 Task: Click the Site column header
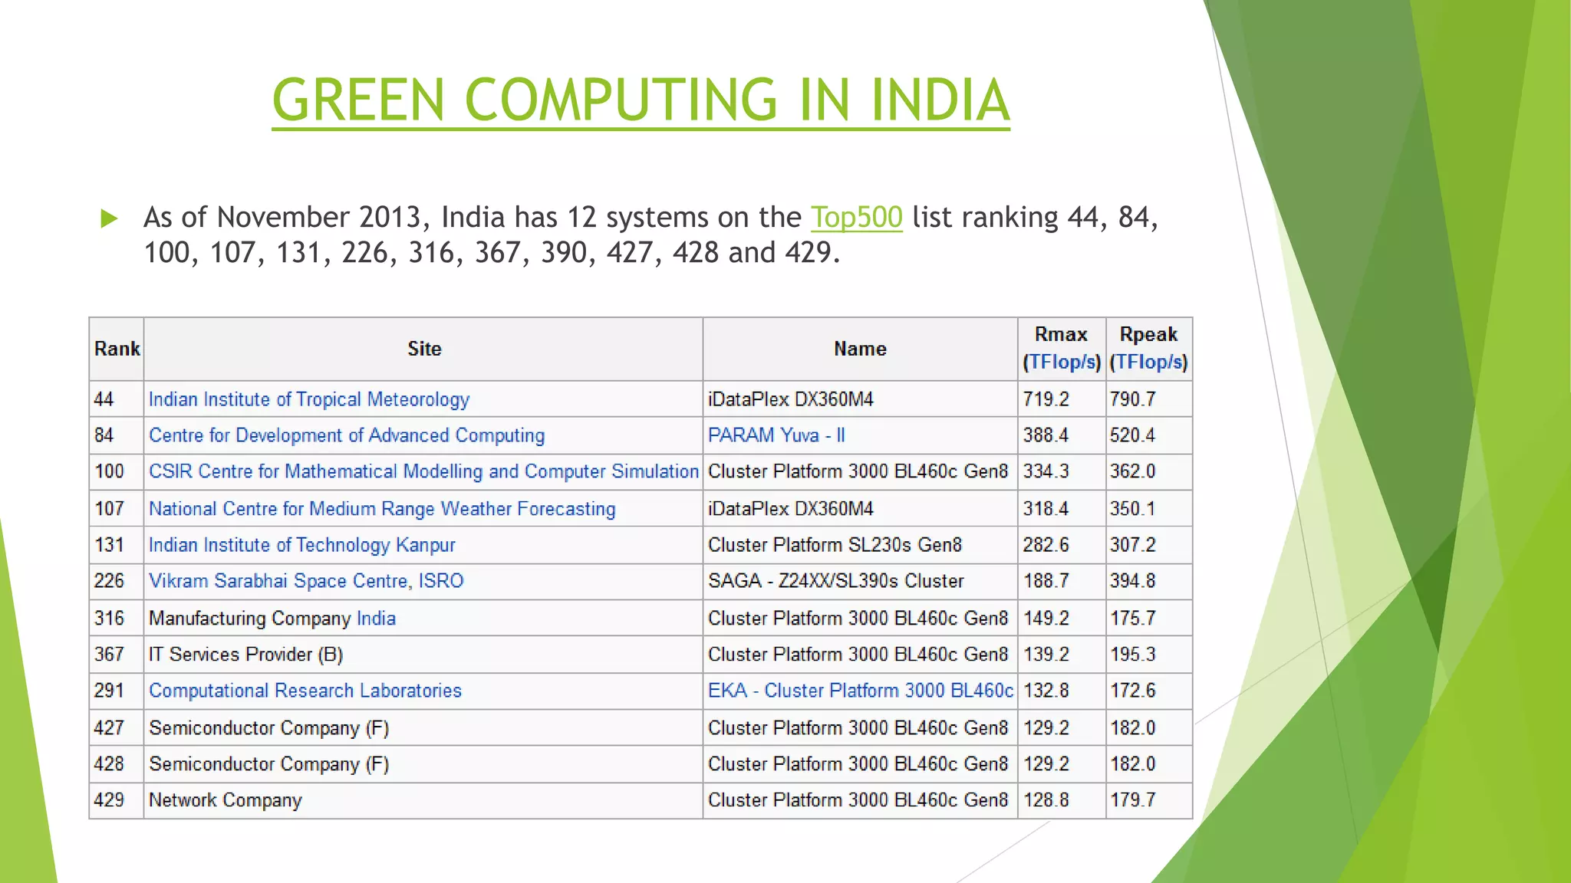coord(424,349)
